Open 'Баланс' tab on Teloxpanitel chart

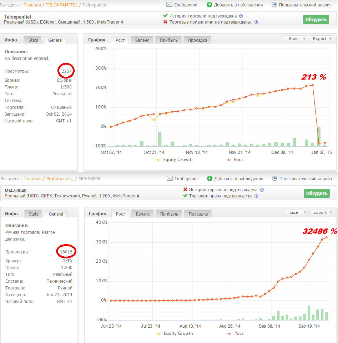(x=142, y=40)
